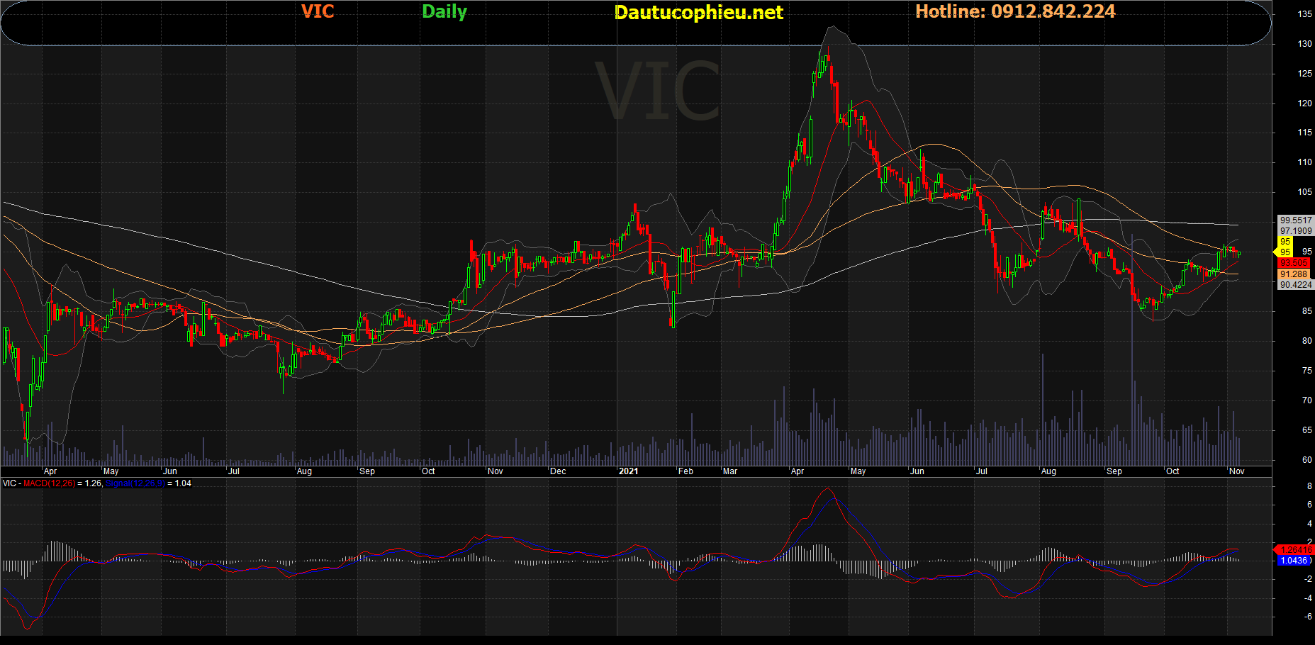Select the 99.5517 price label
This screenshot has width=1315, height=645.
(1295, 220)
